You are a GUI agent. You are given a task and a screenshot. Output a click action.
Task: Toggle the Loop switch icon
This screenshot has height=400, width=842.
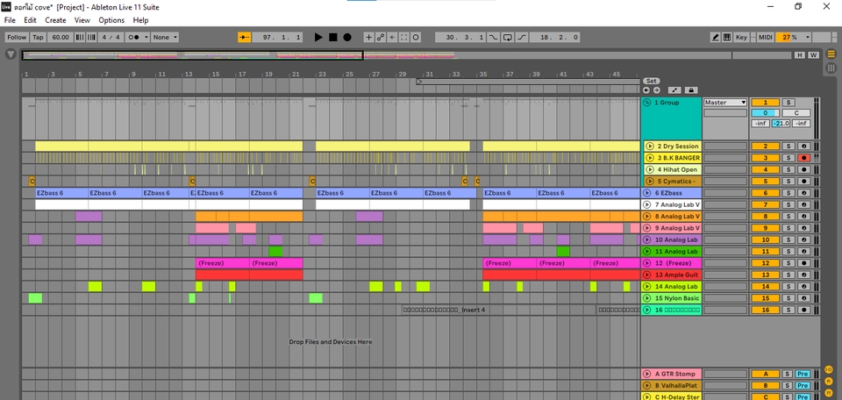(x=508, y=37)
